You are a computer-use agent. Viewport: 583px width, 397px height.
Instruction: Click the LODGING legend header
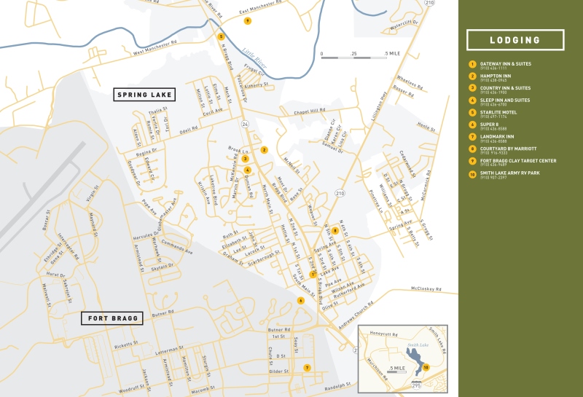click(515, 40)
